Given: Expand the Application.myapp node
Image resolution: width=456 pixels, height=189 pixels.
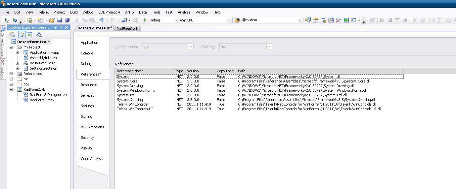Looking at the screenshot, I should pos(18,52).
